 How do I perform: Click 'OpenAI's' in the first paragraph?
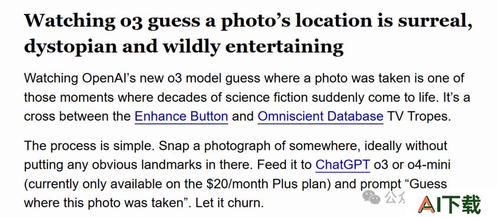(110, 78)
